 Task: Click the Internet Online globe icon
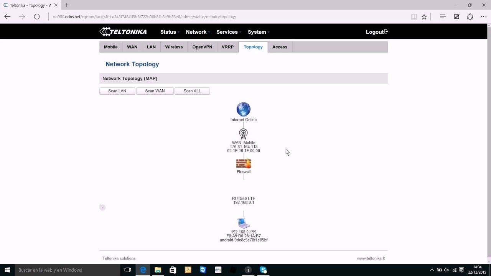point(243,109)
